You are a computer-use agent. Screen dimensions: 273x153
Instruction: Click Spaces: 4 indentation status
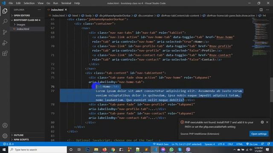[209, 144]
